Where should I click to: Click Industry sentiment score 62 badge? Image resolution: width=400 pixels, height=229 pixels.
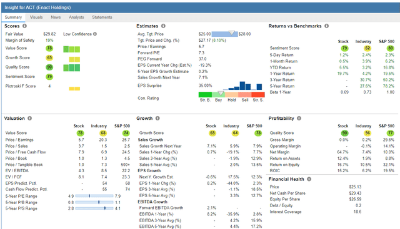click(x=367, y=48)
